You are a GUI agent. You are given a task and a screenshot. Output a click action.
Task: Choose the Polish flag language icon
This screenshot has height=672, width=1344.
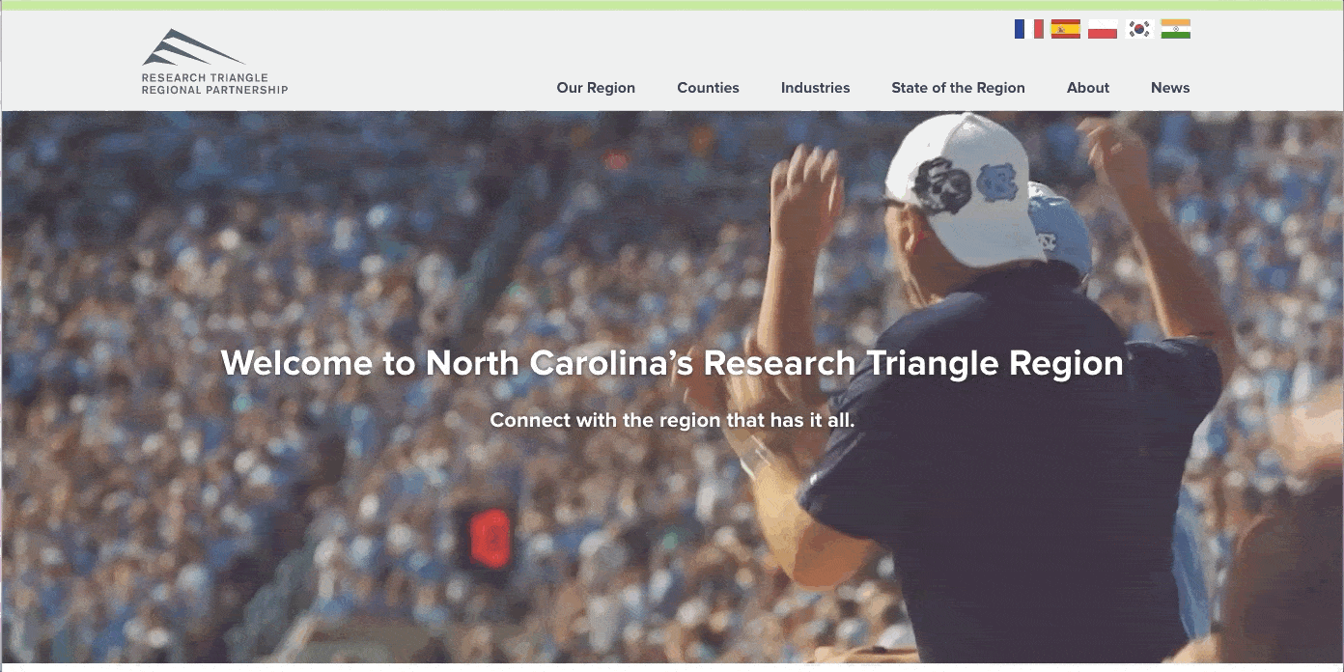click(1102, 29)
